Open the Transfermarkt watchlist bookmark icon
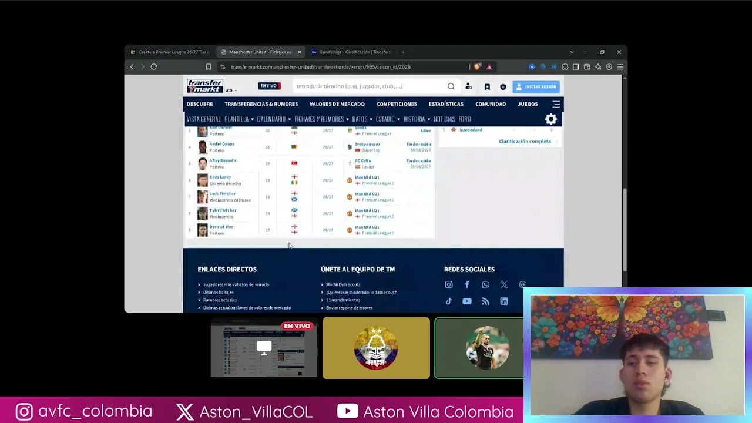This screenshot has height=423, width=752. (487, 87)
